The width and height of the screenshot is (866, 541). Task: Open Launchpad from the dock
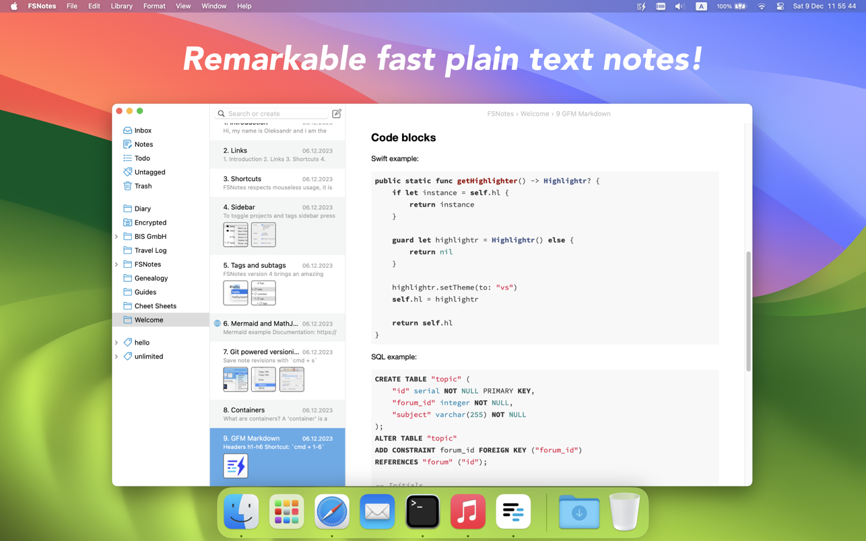tap(286, 512)
